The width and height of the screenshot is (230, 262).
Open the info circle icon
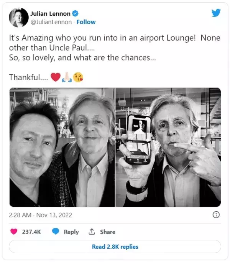tap(216, 215)
